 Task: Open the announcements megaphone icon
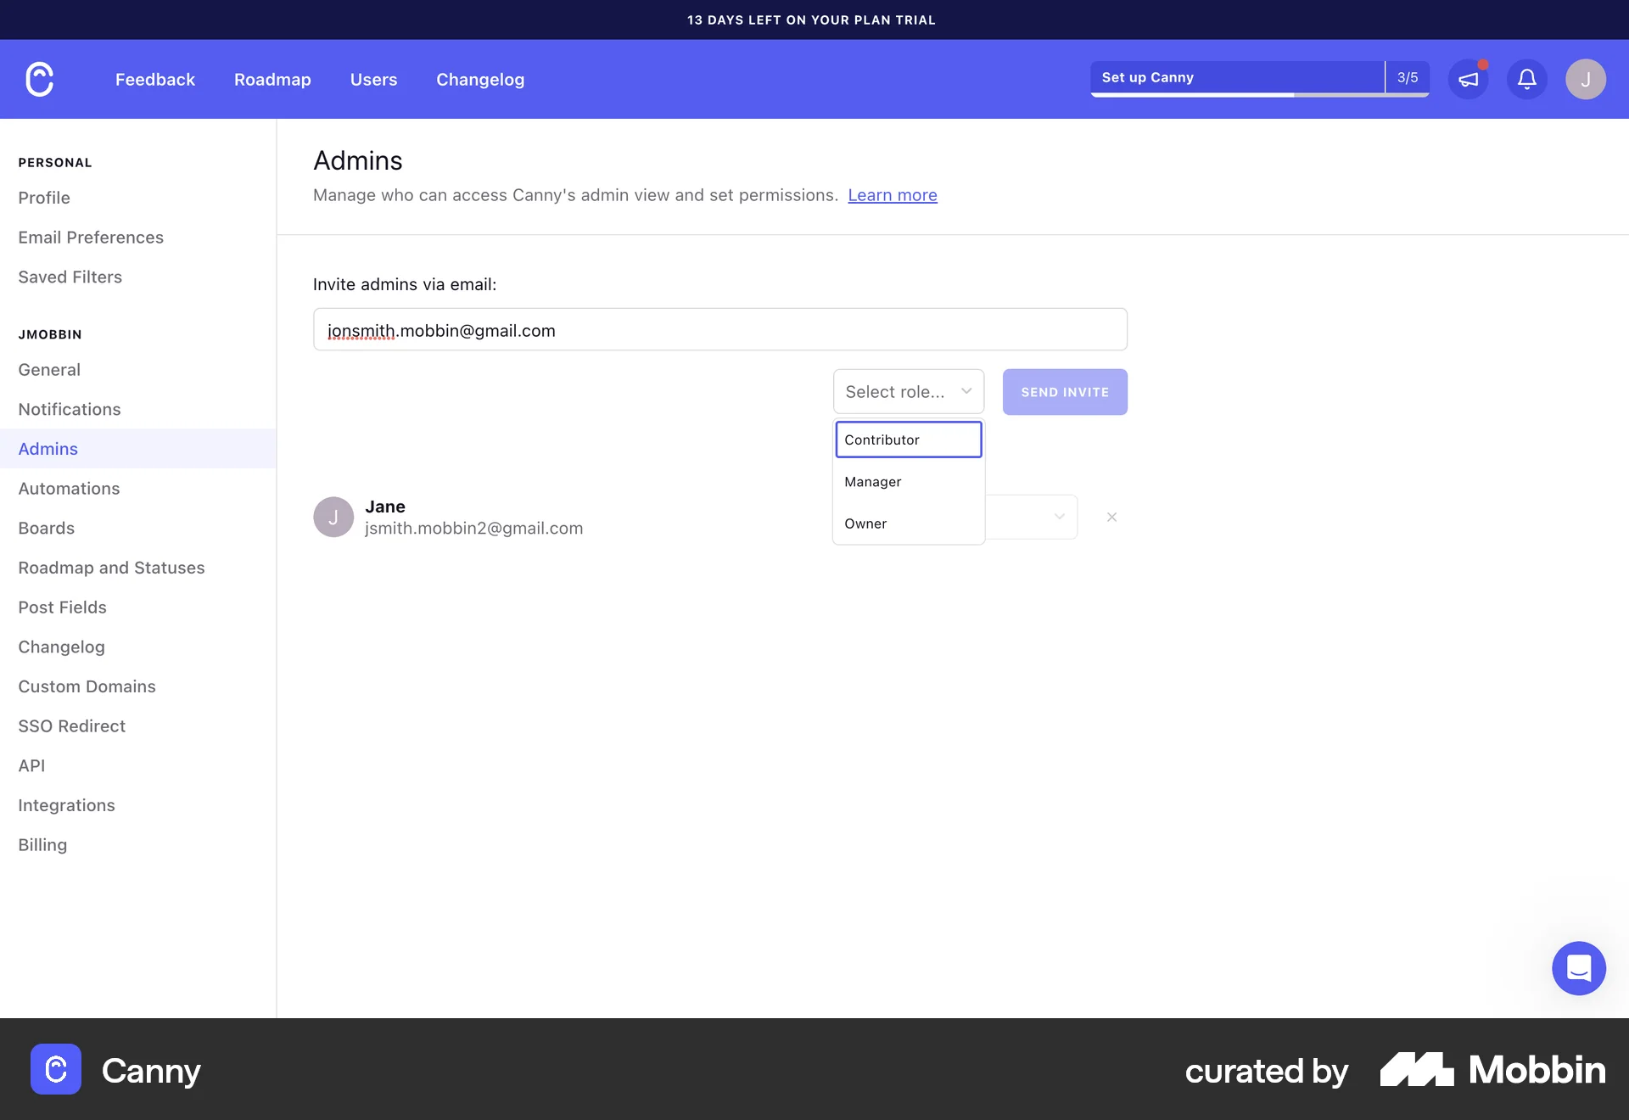(1469, 79)
